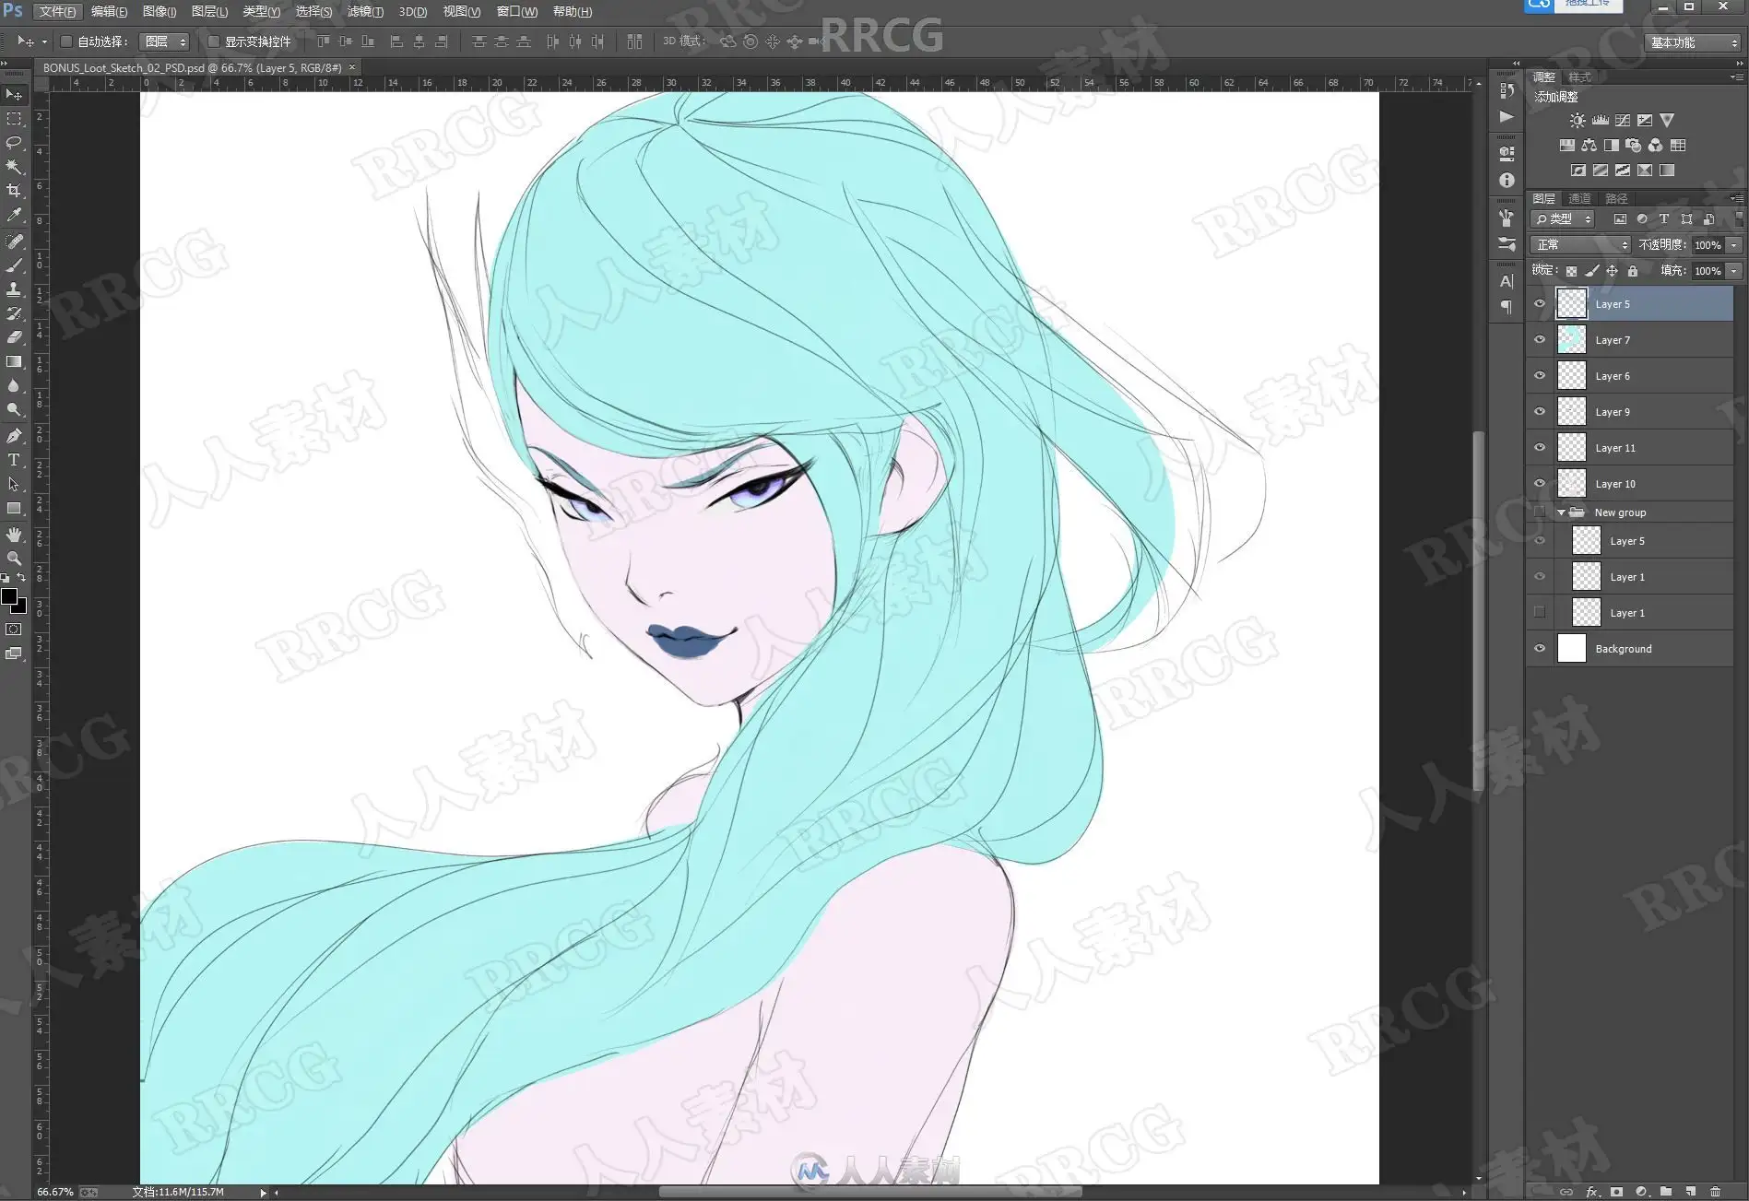Screen dimensions: 1749x1201
Task: Select the Rectangular Marquee tool
Action: [14, 119]
